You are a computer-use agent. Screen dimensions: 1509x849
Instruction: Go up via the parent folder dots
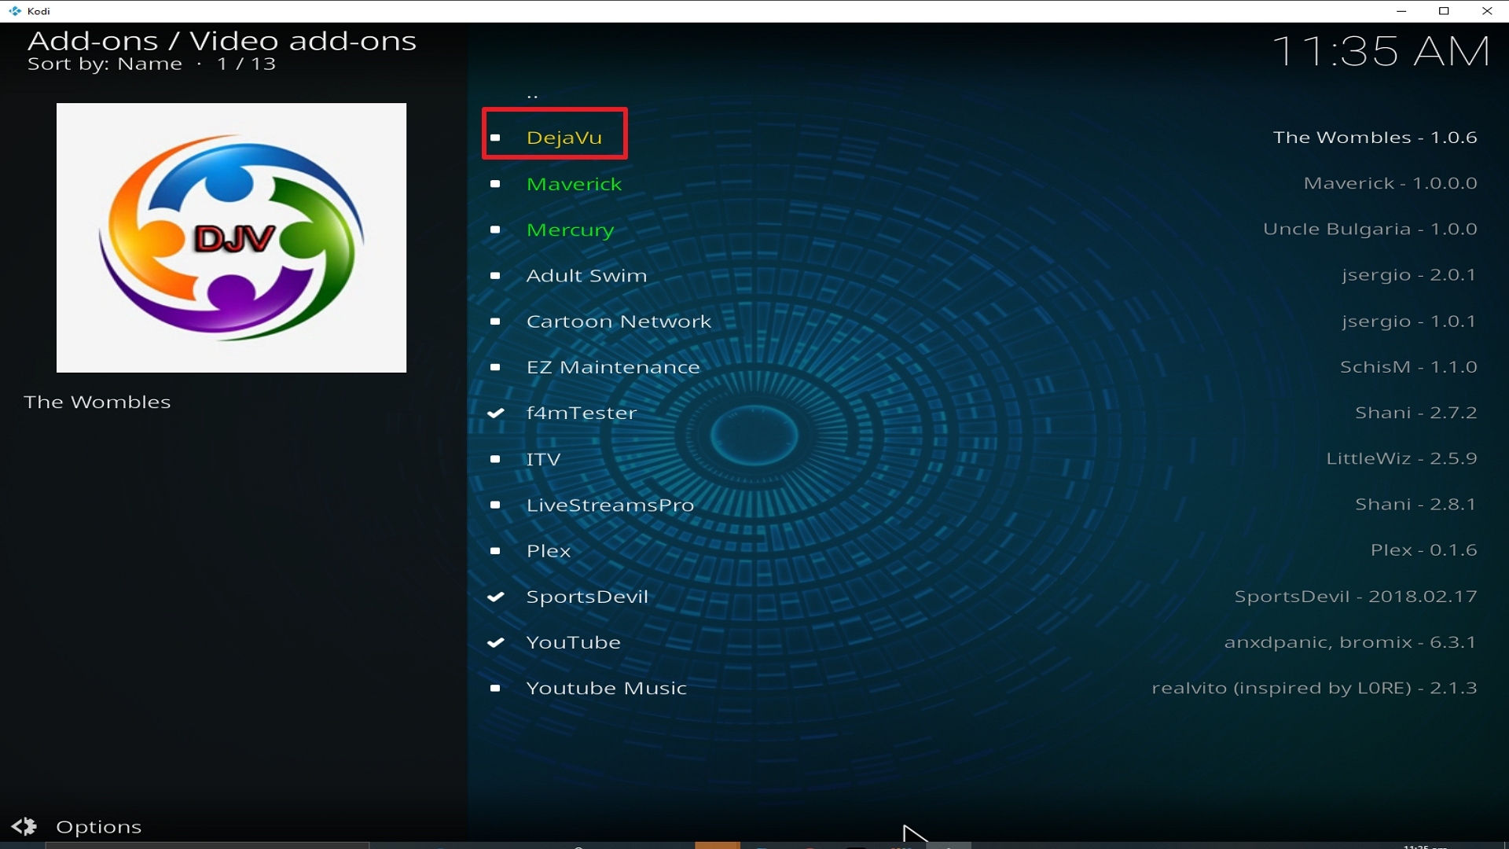click(533, 96)
